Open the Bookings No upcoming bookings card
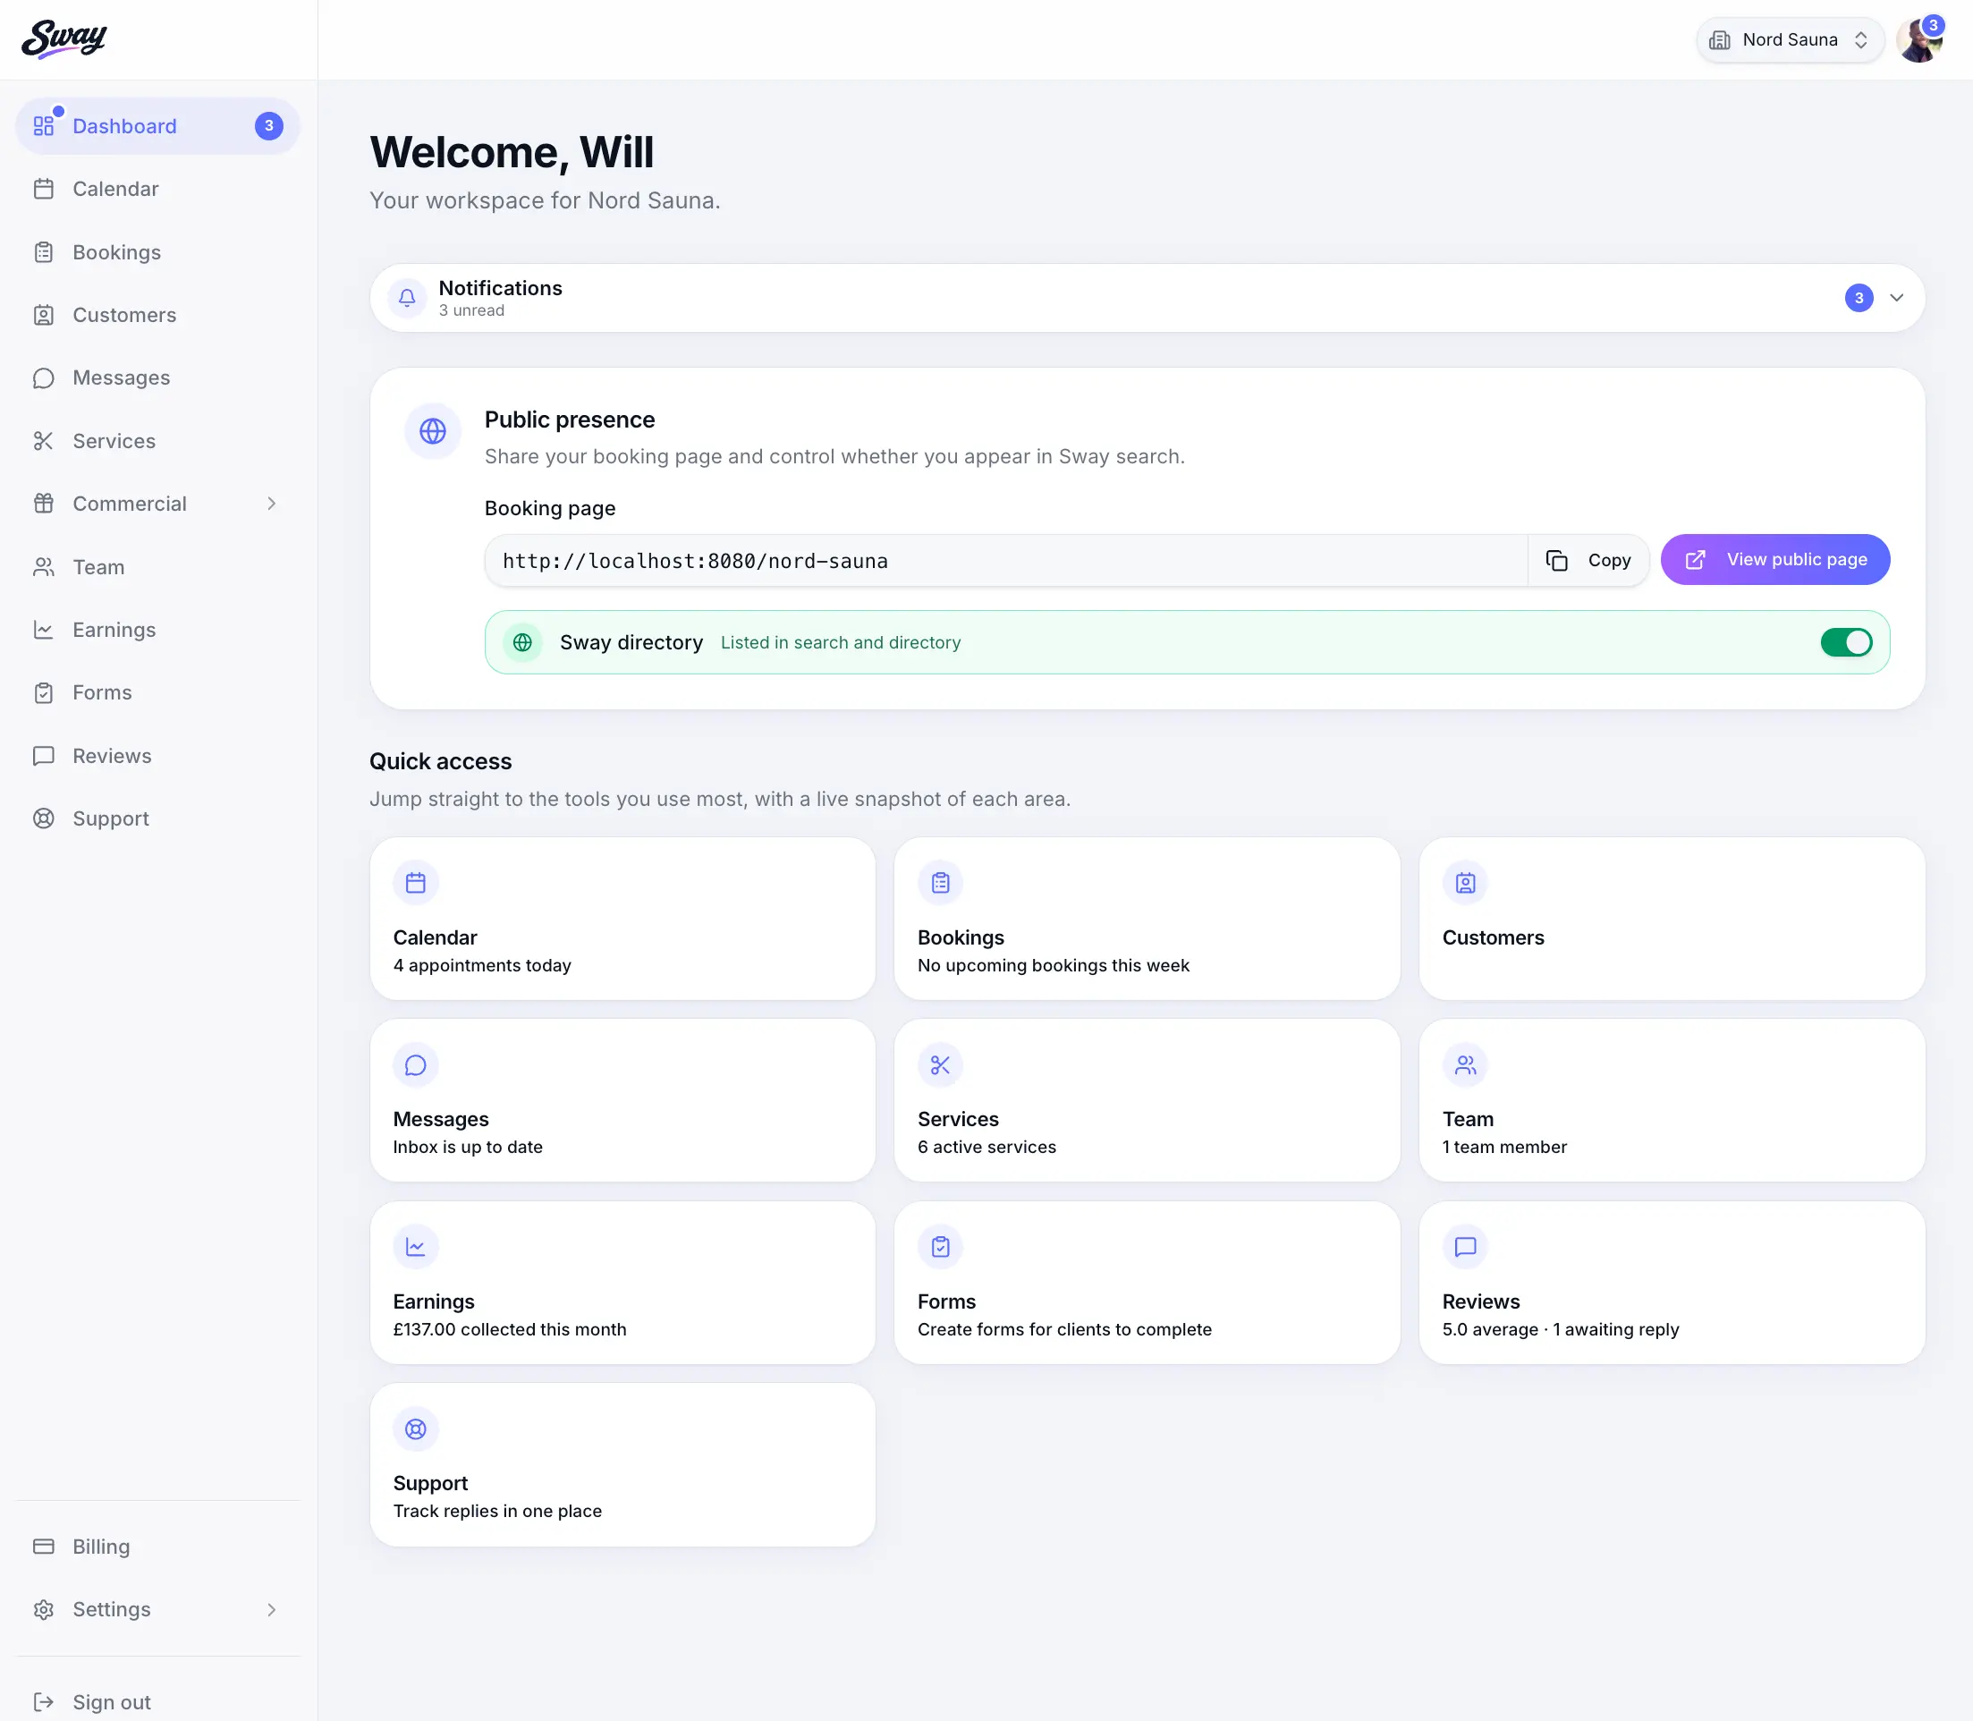The image size is (1973, 1721). point(1147,918)
